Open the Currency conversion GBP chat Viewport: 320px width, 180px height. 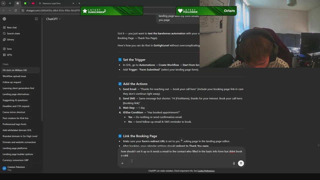20,160
